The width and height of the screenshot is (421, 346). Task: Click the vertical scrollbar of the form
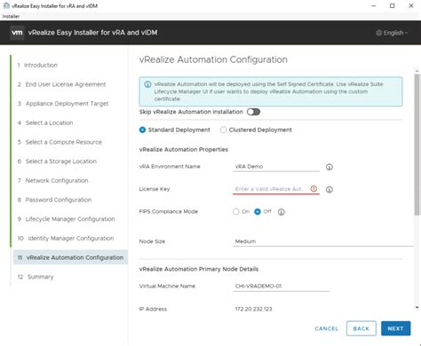pos(417,145)
